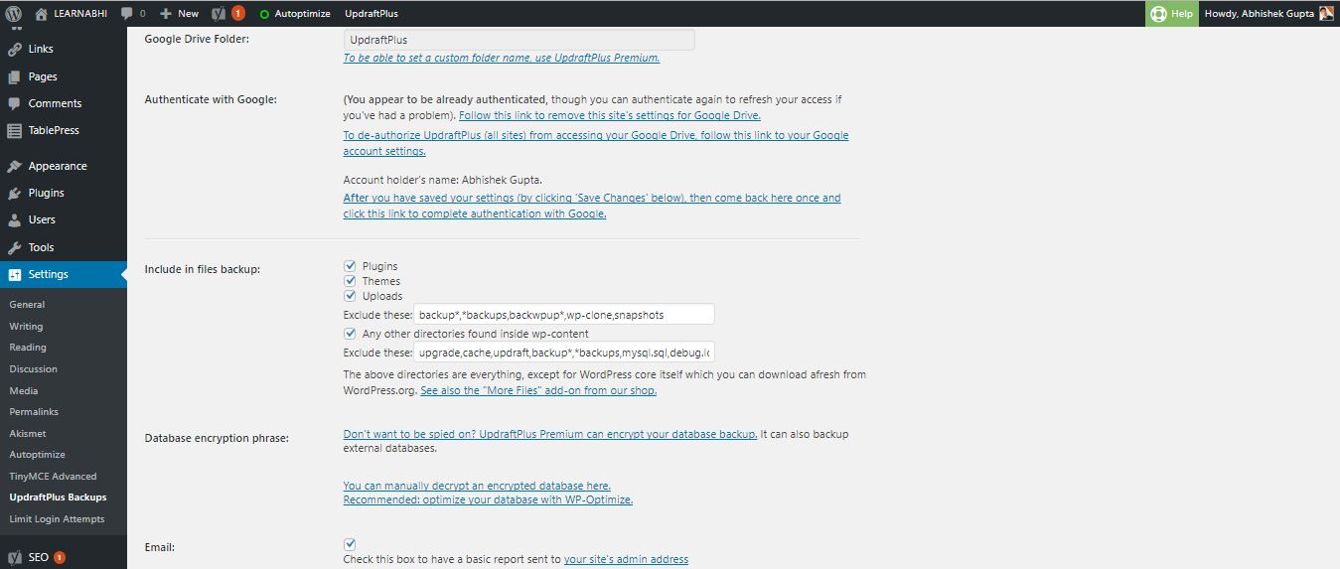
Task: Open the Reading settings submenu item
Action: click(x=28, y=348)
